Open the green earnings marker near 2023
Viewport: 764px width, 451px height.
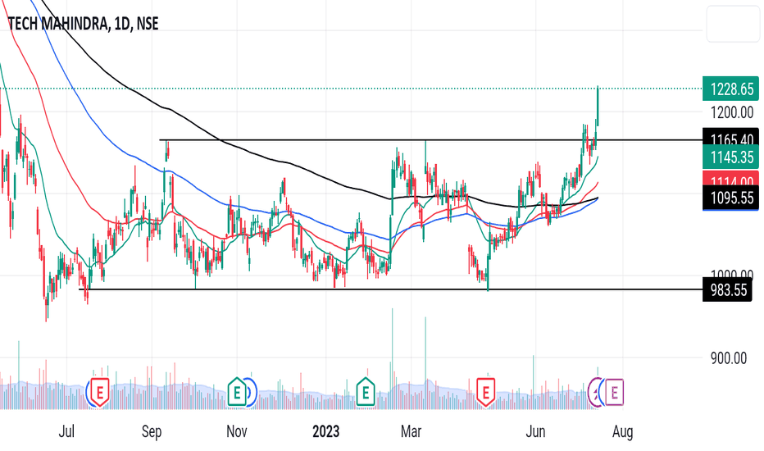click(366, 392)
